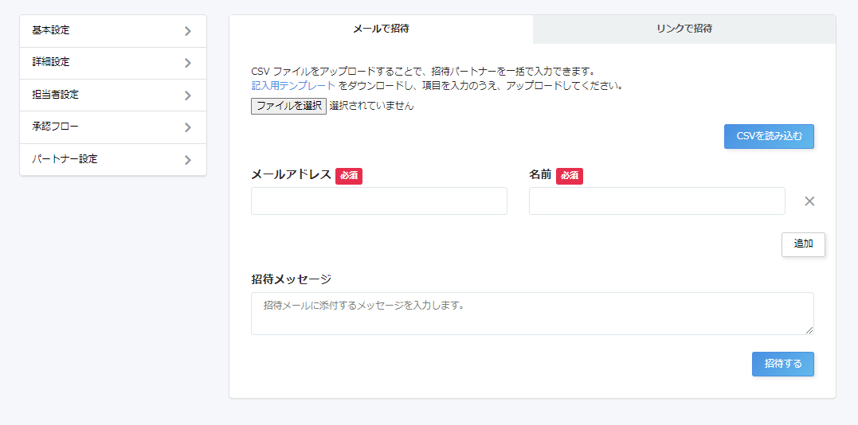Click the 名前 field label

(x=540, y=175)
